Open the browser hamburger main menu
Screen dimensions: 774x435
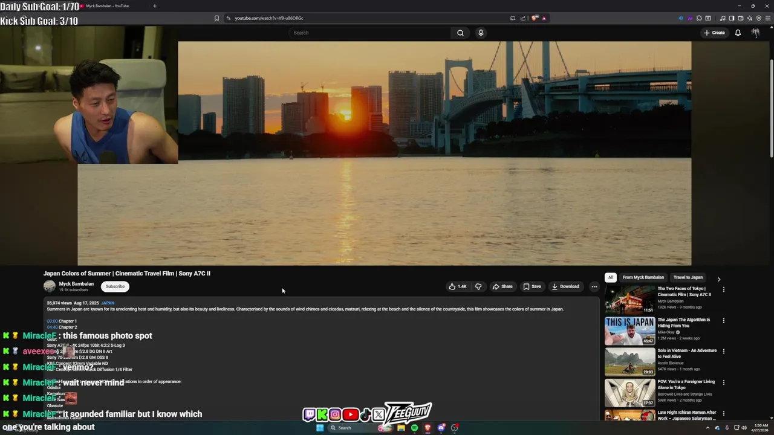click(768, 18)
